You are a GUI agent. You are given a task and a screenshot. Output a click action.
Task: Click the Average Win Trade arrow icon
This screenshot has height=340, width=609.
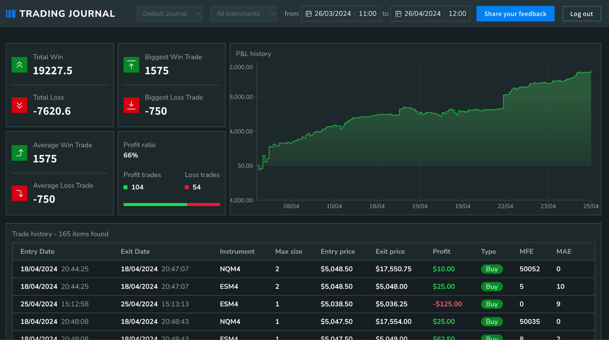tap(19, 153)
